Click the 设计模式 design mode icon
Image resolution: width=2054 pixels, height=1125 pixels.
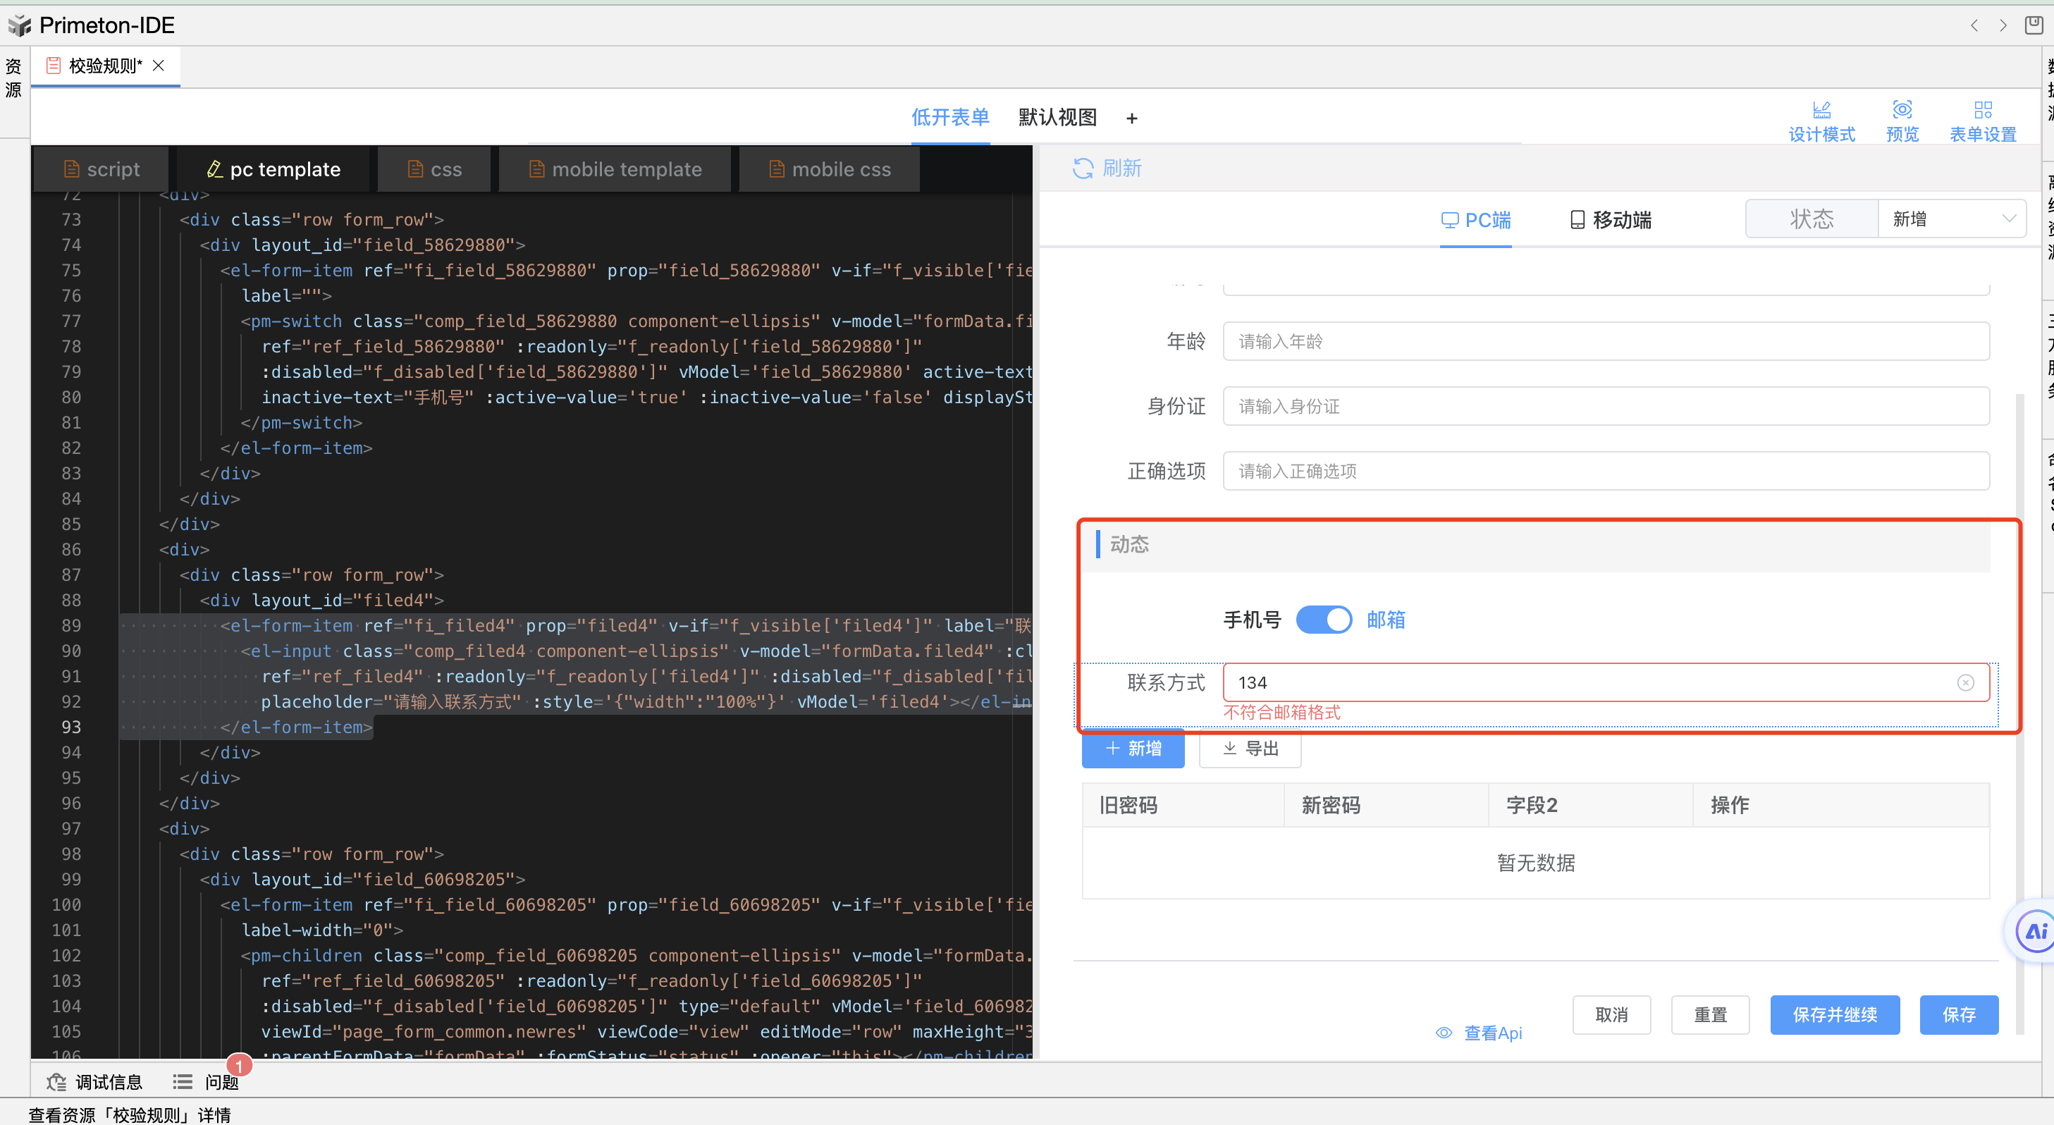pos(1821,110)
